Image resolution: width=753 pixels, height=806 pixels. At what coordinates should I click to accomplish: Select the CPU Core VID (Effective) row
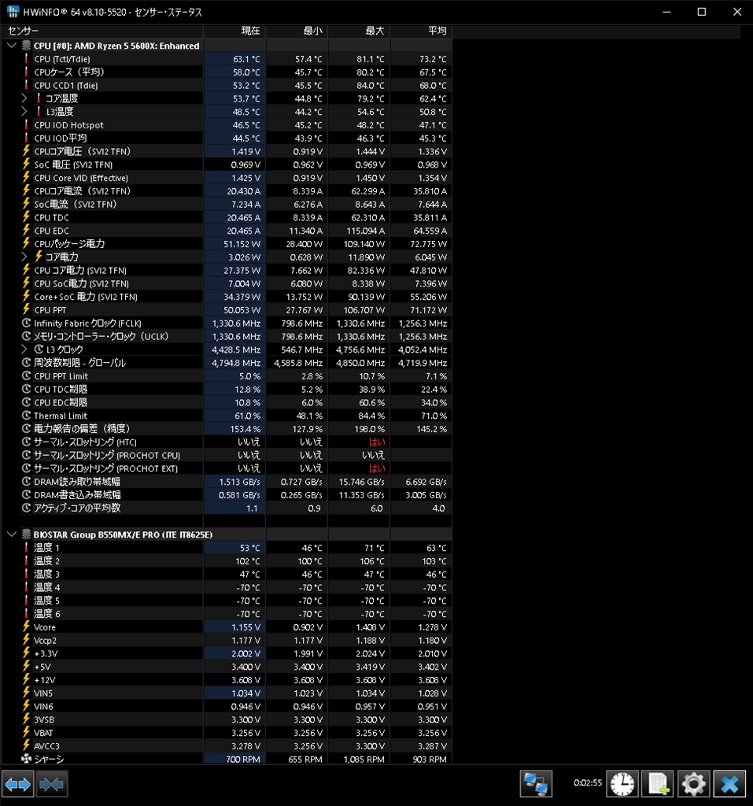227,178
